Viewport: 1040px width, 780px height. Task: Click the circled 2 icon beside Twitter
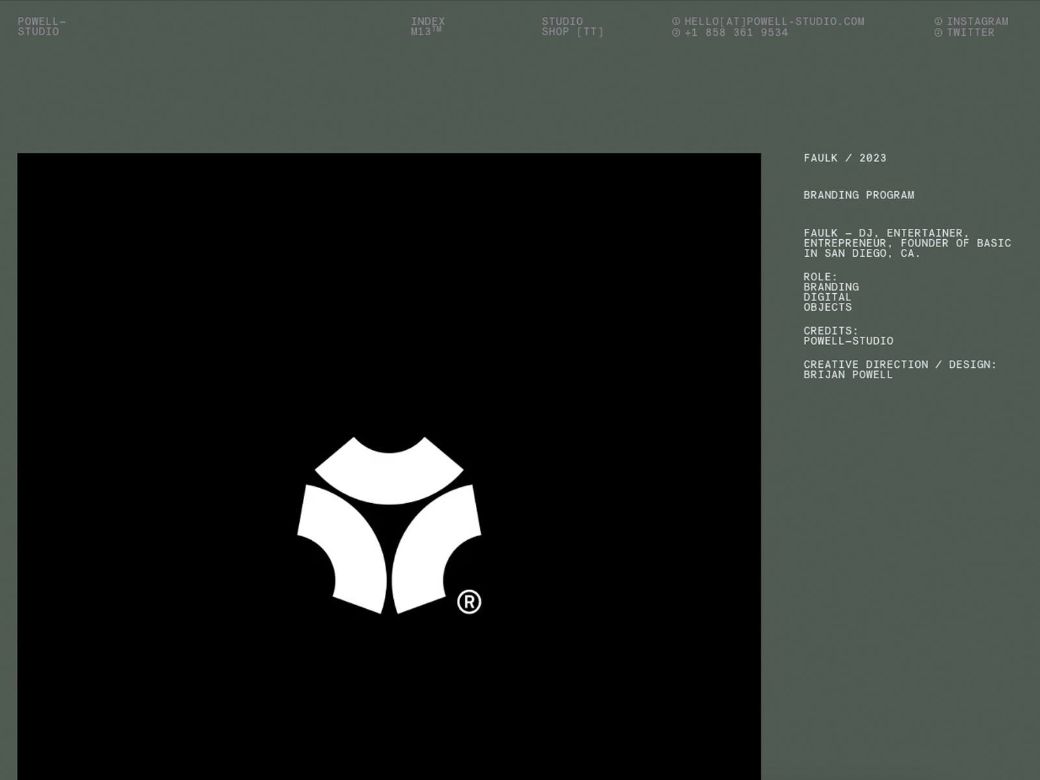pyautogui.click(x=938, y=32)
